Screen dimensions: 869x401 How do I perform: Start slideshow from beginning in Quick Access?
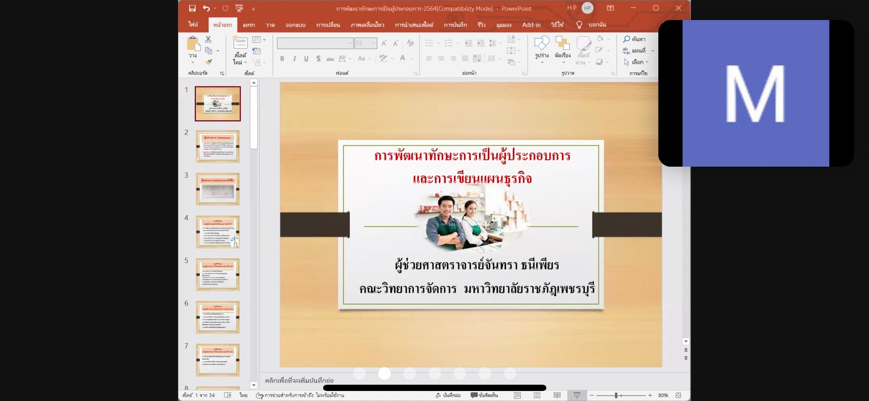coord(240,8)
